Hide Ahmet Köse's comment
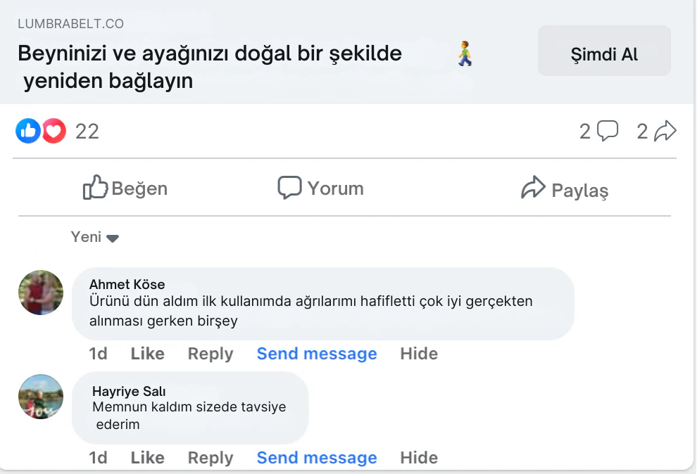 click(x=419, y=354)
